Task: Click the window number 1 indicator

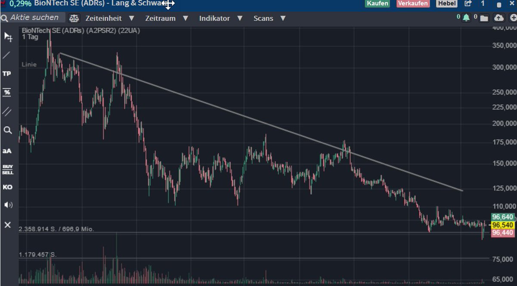Action: coord(483,3)
